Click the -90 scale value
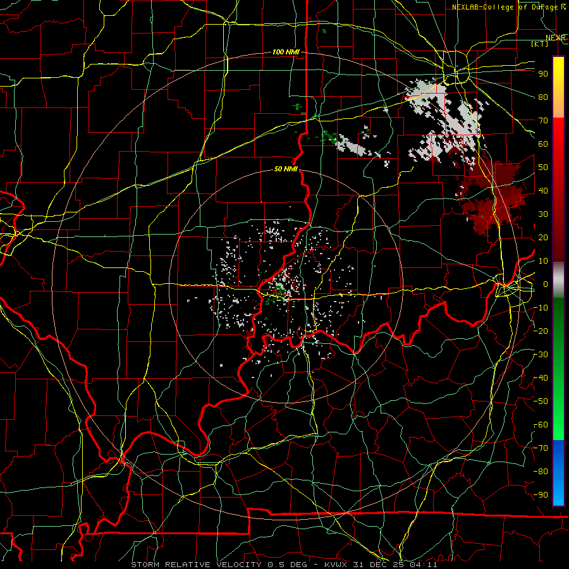 click(x=541, y=495)
